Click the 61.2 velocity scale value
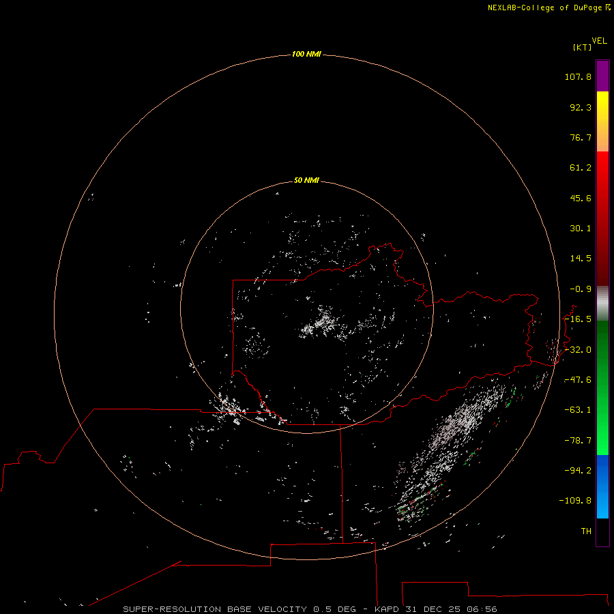The image size is (614, 614). pos(581,168)
